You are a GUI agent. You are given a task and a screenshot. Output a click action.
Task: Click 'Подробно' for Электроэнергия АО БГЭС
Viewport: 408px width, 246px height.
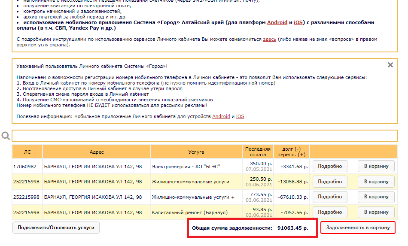330,166
